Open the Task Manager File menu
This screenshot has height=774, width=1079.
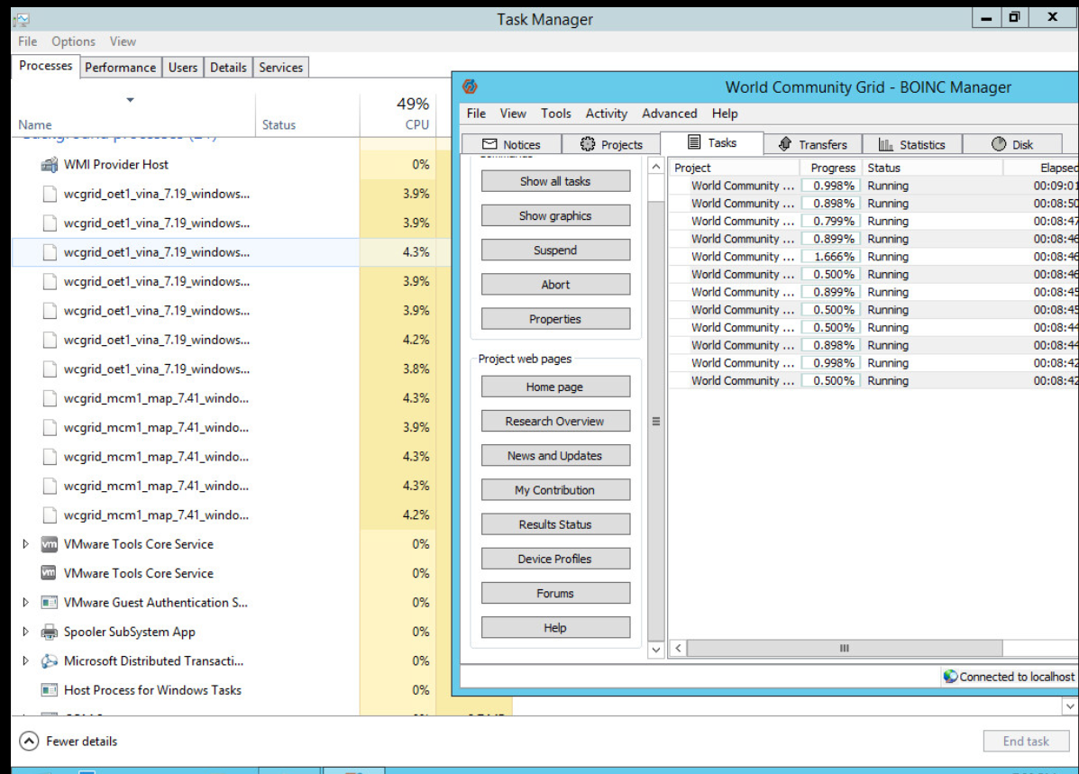click(28, 41)
